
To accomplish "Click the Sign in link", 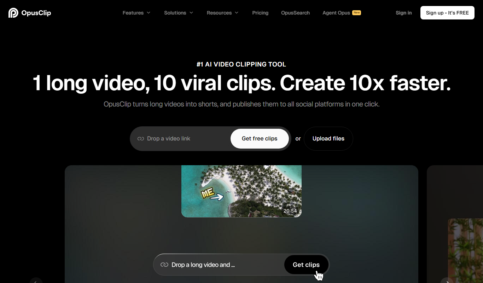I will pos(403,13).
